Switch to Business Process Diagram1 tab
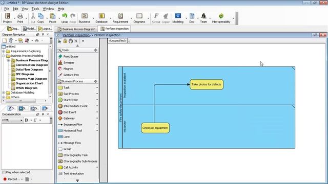 [x=76, y=29]
